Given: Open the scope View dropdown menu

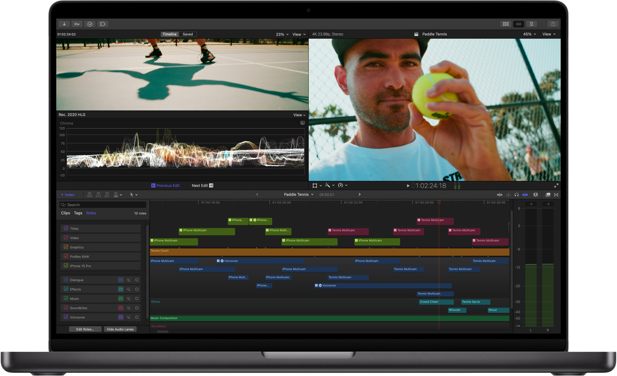Looking at the screenshot, I should 299,115.
